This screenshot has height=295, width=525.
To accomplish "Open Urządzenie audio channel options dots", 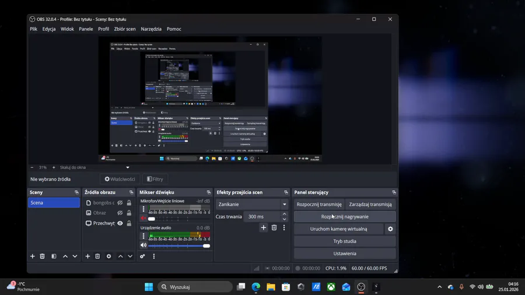I will (x=143, y=236).
